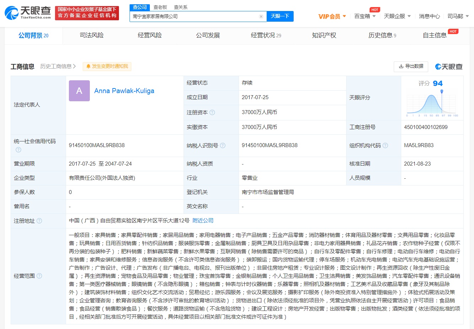
Task: Click the 国家中小企业发展子基金 red banner
Action: [87, 13]
